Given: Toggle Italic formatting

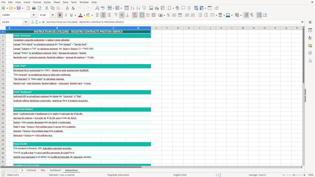Looking at the screenshot, I should coord(66,15).
